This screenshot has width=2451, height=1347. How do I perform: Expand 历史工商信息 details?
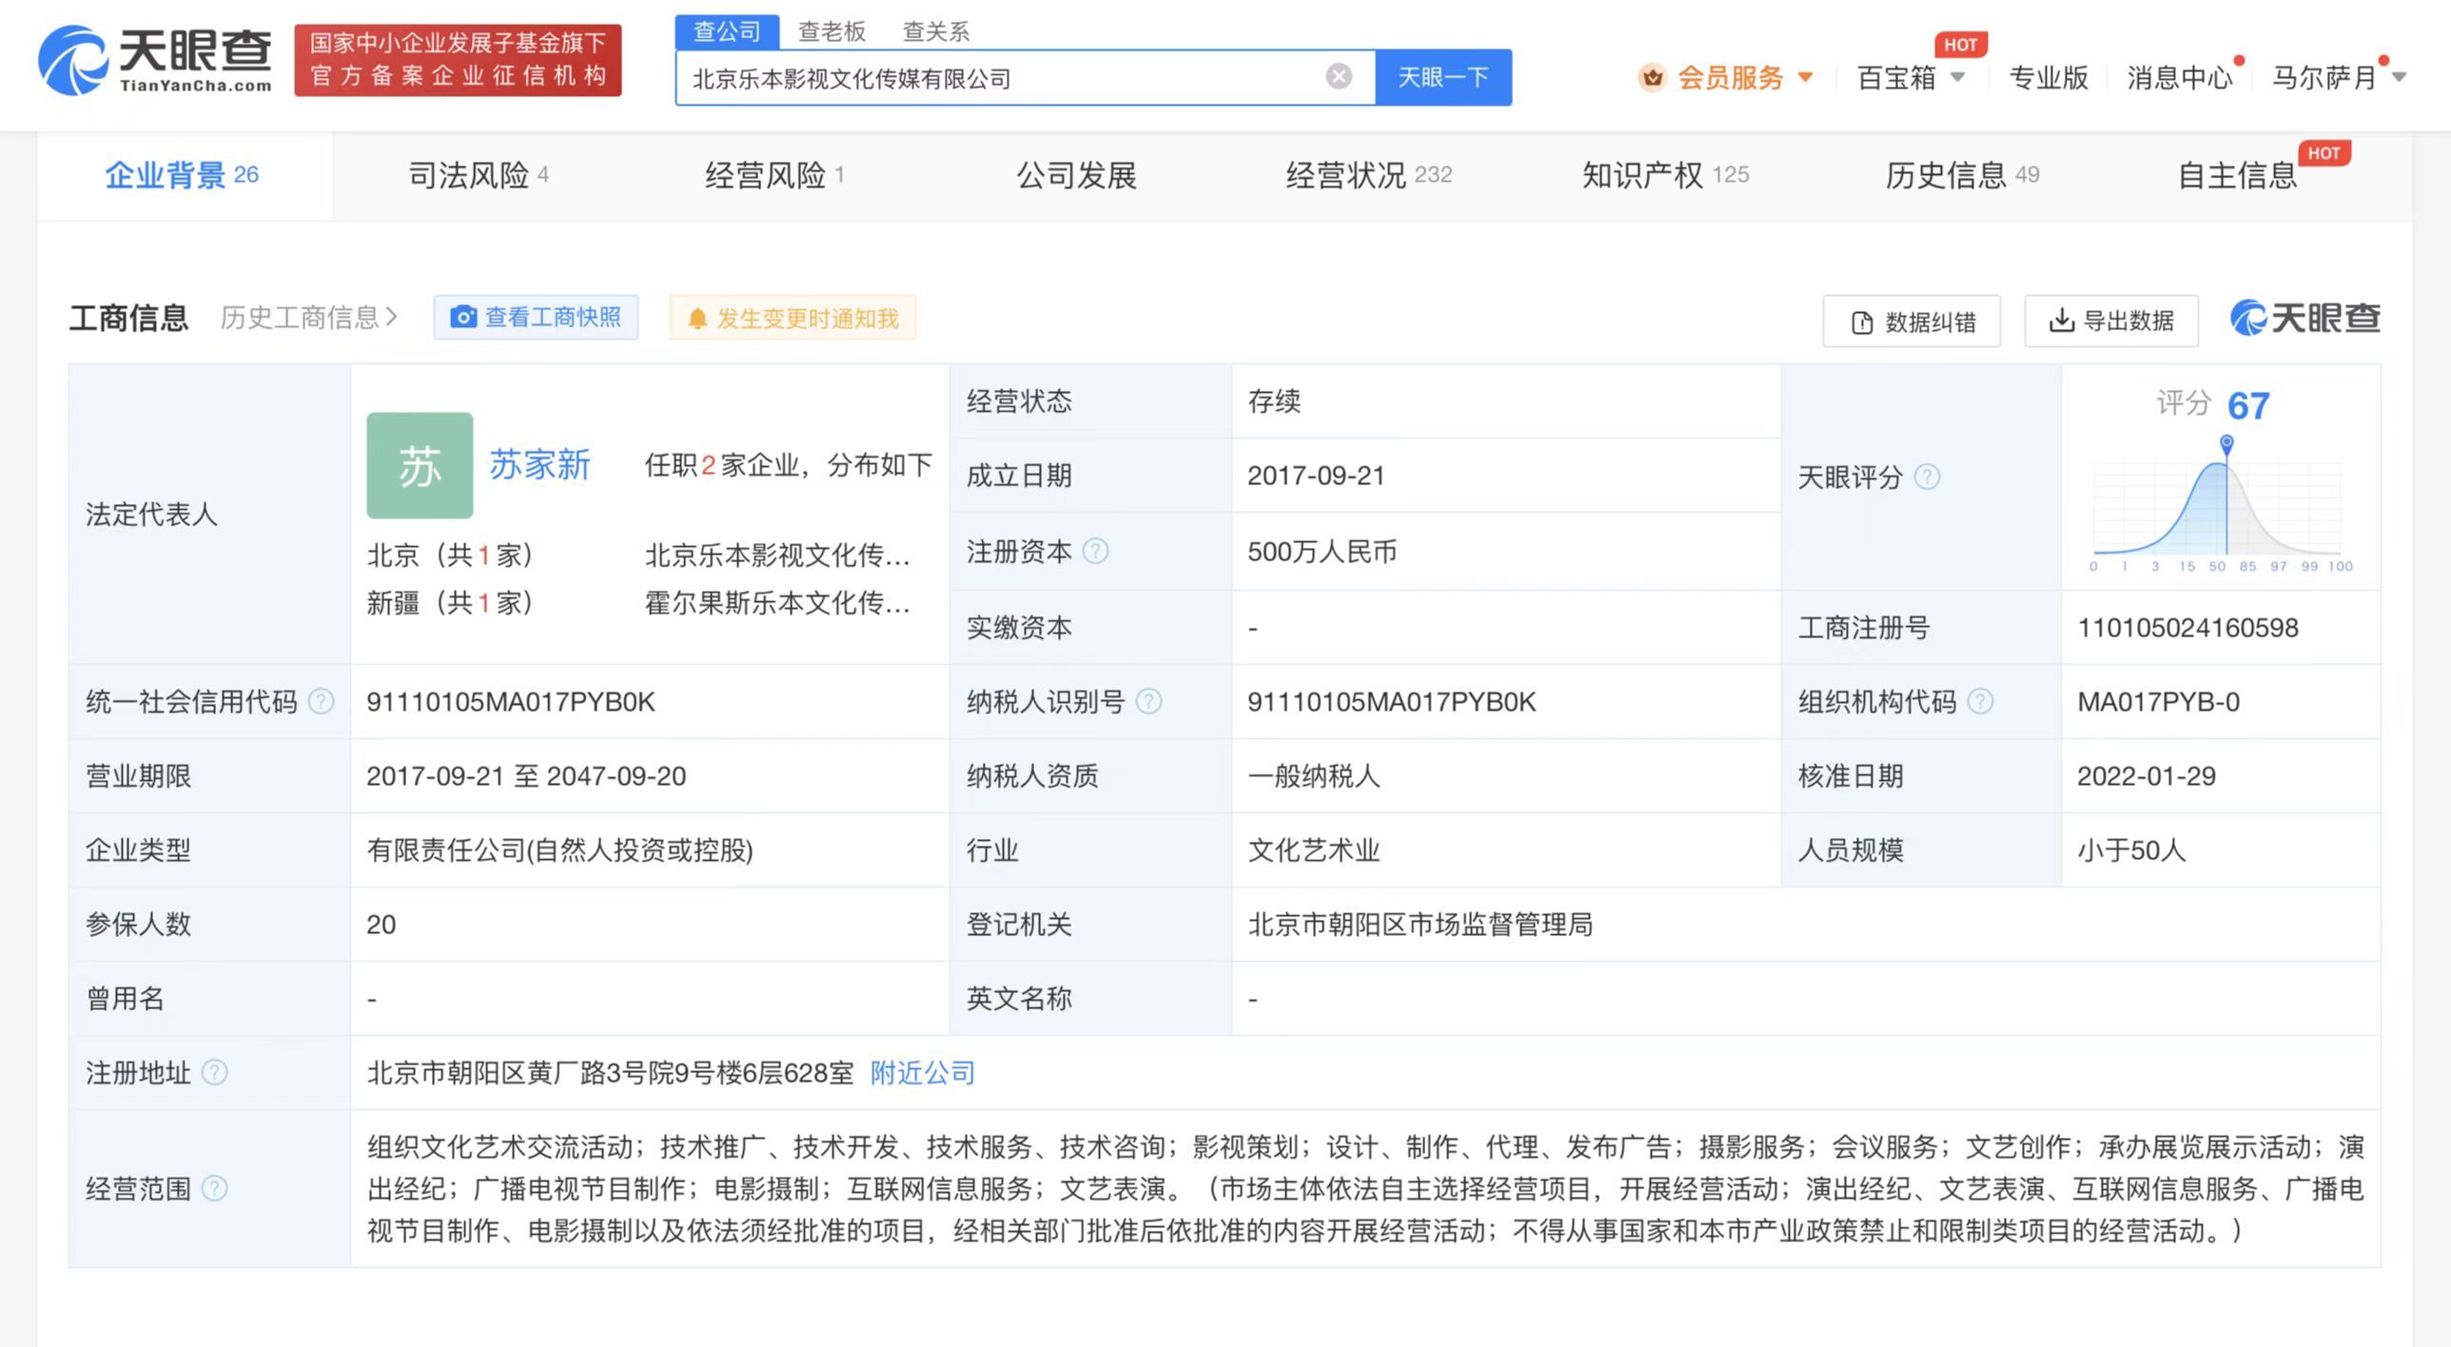(306, 317)
